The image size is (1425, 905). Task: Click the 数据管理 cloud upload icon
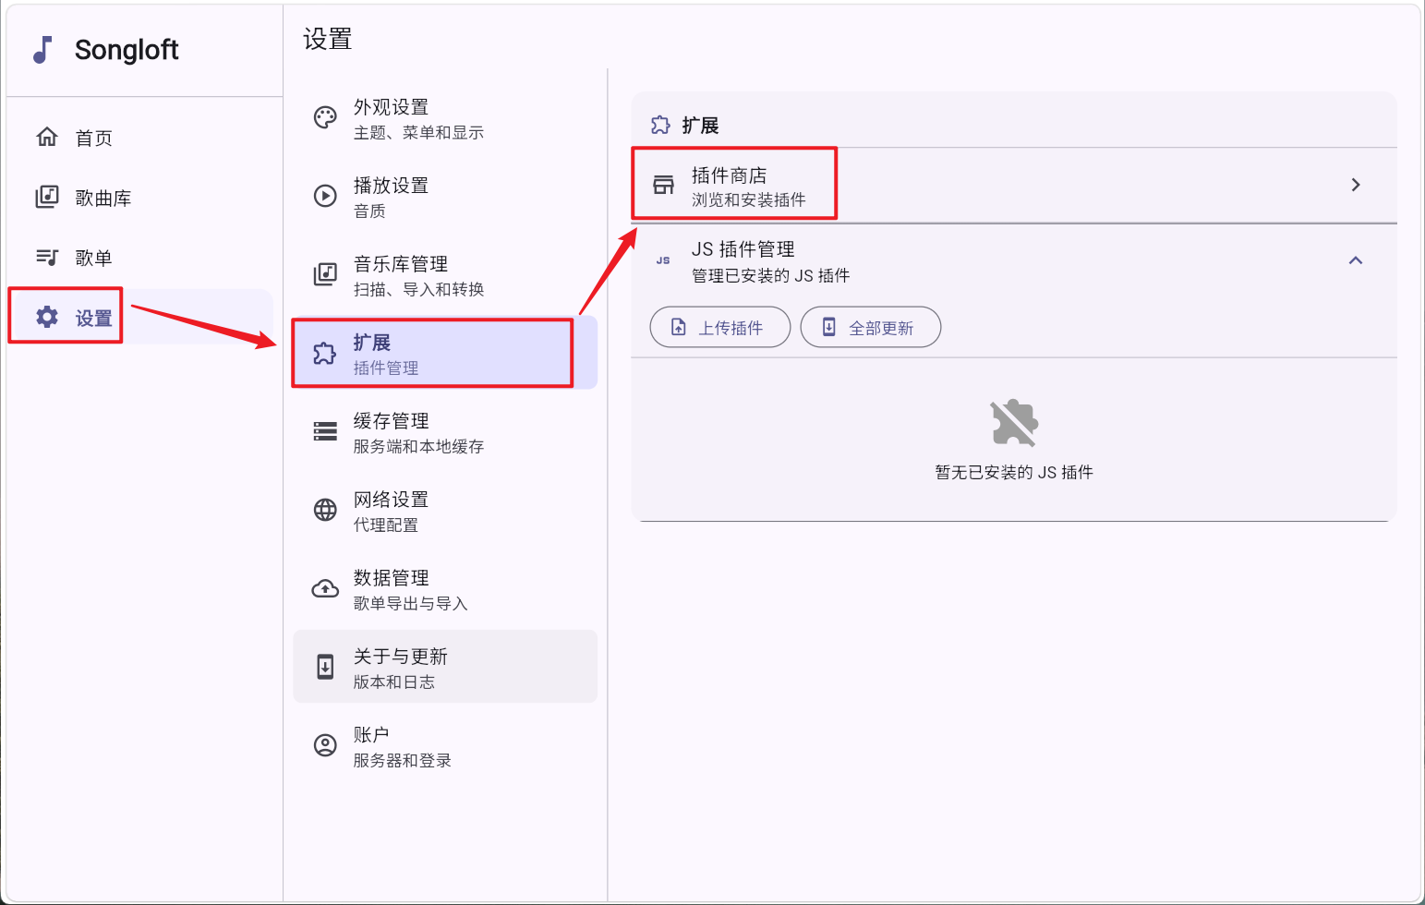tap(325, 588)
